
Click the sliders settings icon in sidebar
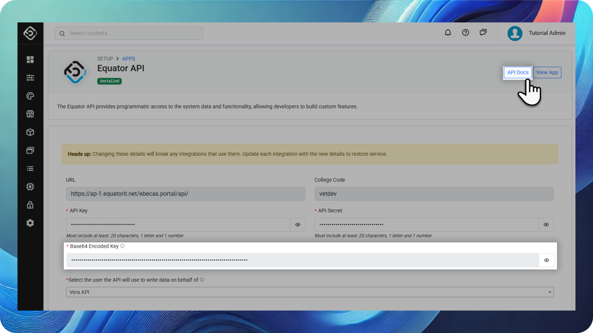tap(30, 78)
